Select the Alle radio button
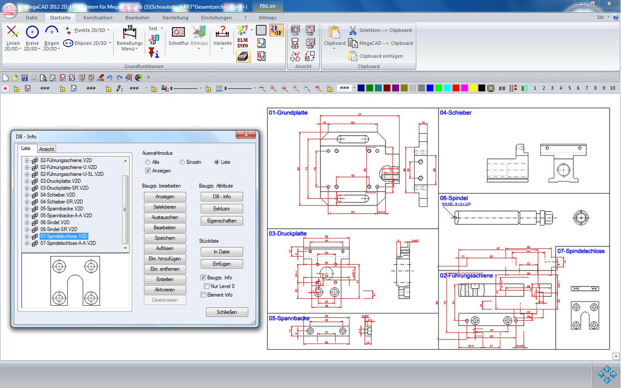Image resolution: width=621 pixels, height=388 pixels. point(149,162)
